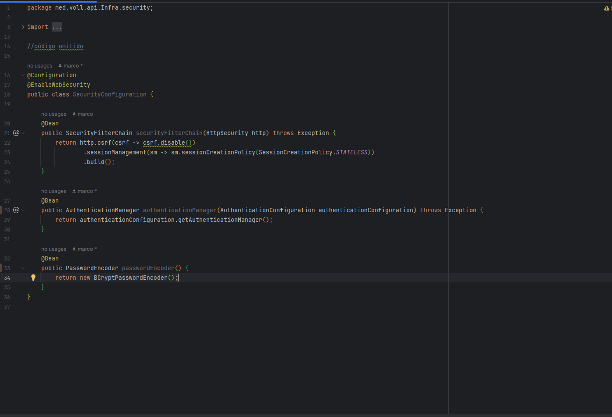
Task: Collapse the SecurityConfiguration class fold arrow at @Configuration
Action: (x=23, y=75)
